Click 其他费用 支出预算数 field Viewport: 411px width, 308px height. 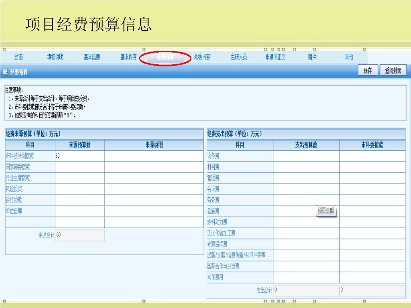tap(306, 278)
